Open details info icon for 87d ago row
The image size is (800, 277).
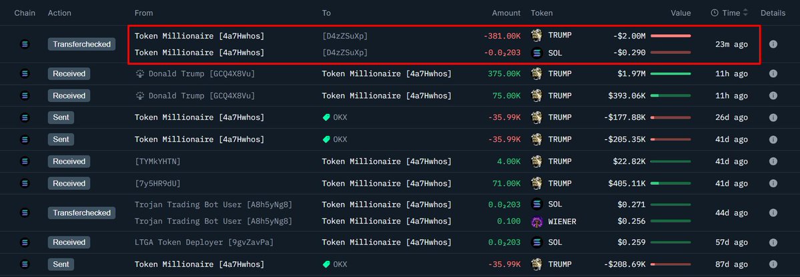[x=773, y=264]
